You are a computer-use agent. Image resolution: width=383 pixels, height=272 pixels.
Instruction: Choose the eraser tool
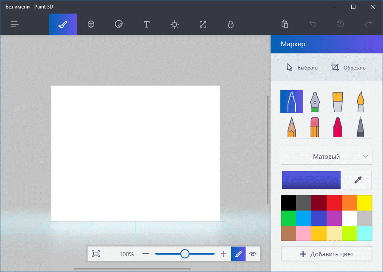315,127
